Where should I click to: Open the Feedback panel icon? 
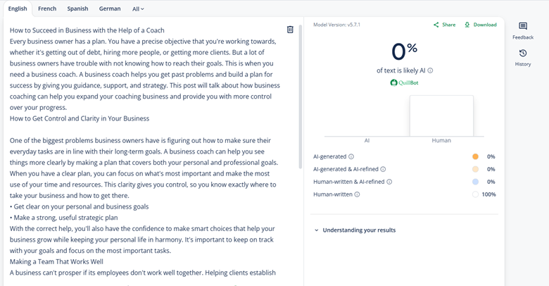(x=522, y=27)
